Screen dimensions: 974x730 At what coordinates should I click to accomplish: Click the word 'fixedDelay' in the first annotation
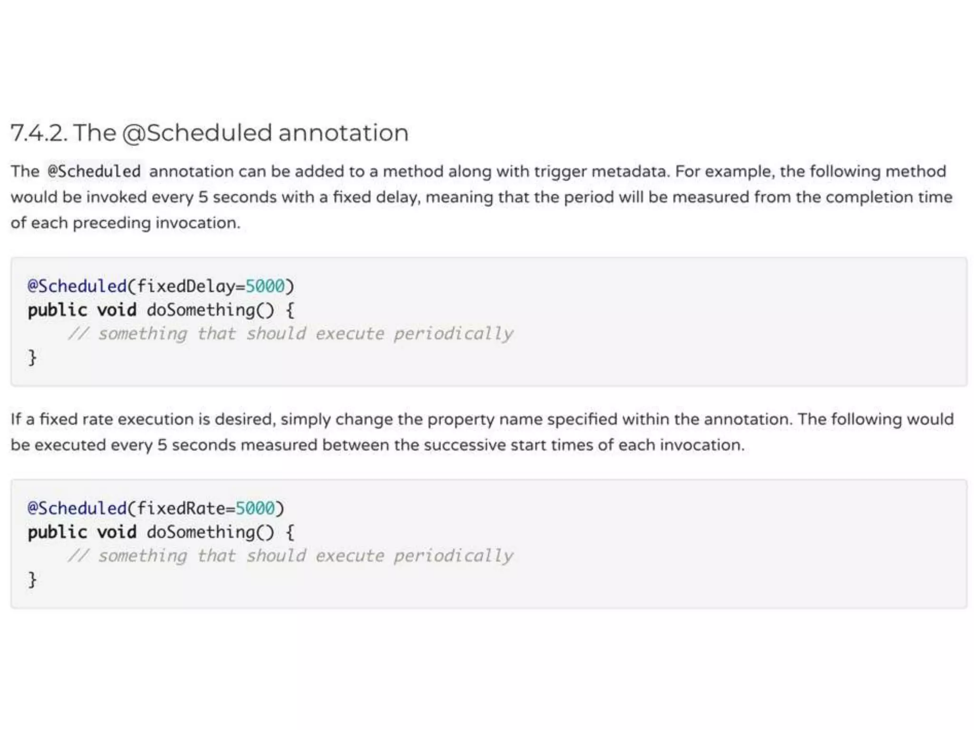[x=186, y=287]
